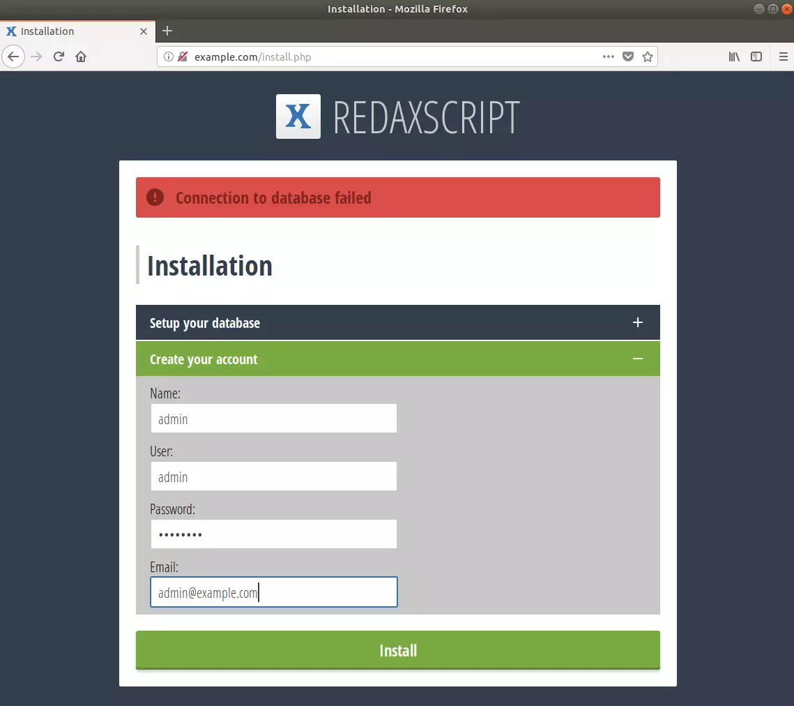The image size is (794, 706).
Task: Open a new browser tab
Action: (x=167, y=31)
